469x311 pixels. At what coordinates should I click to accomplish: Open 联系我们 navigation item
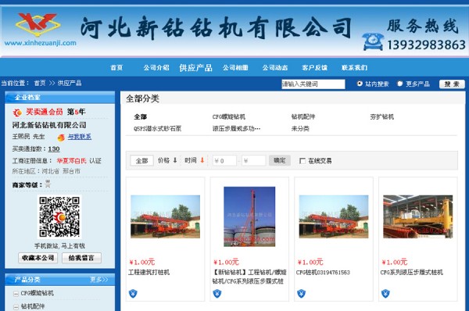pyautogui.click(x=354, y=67)
